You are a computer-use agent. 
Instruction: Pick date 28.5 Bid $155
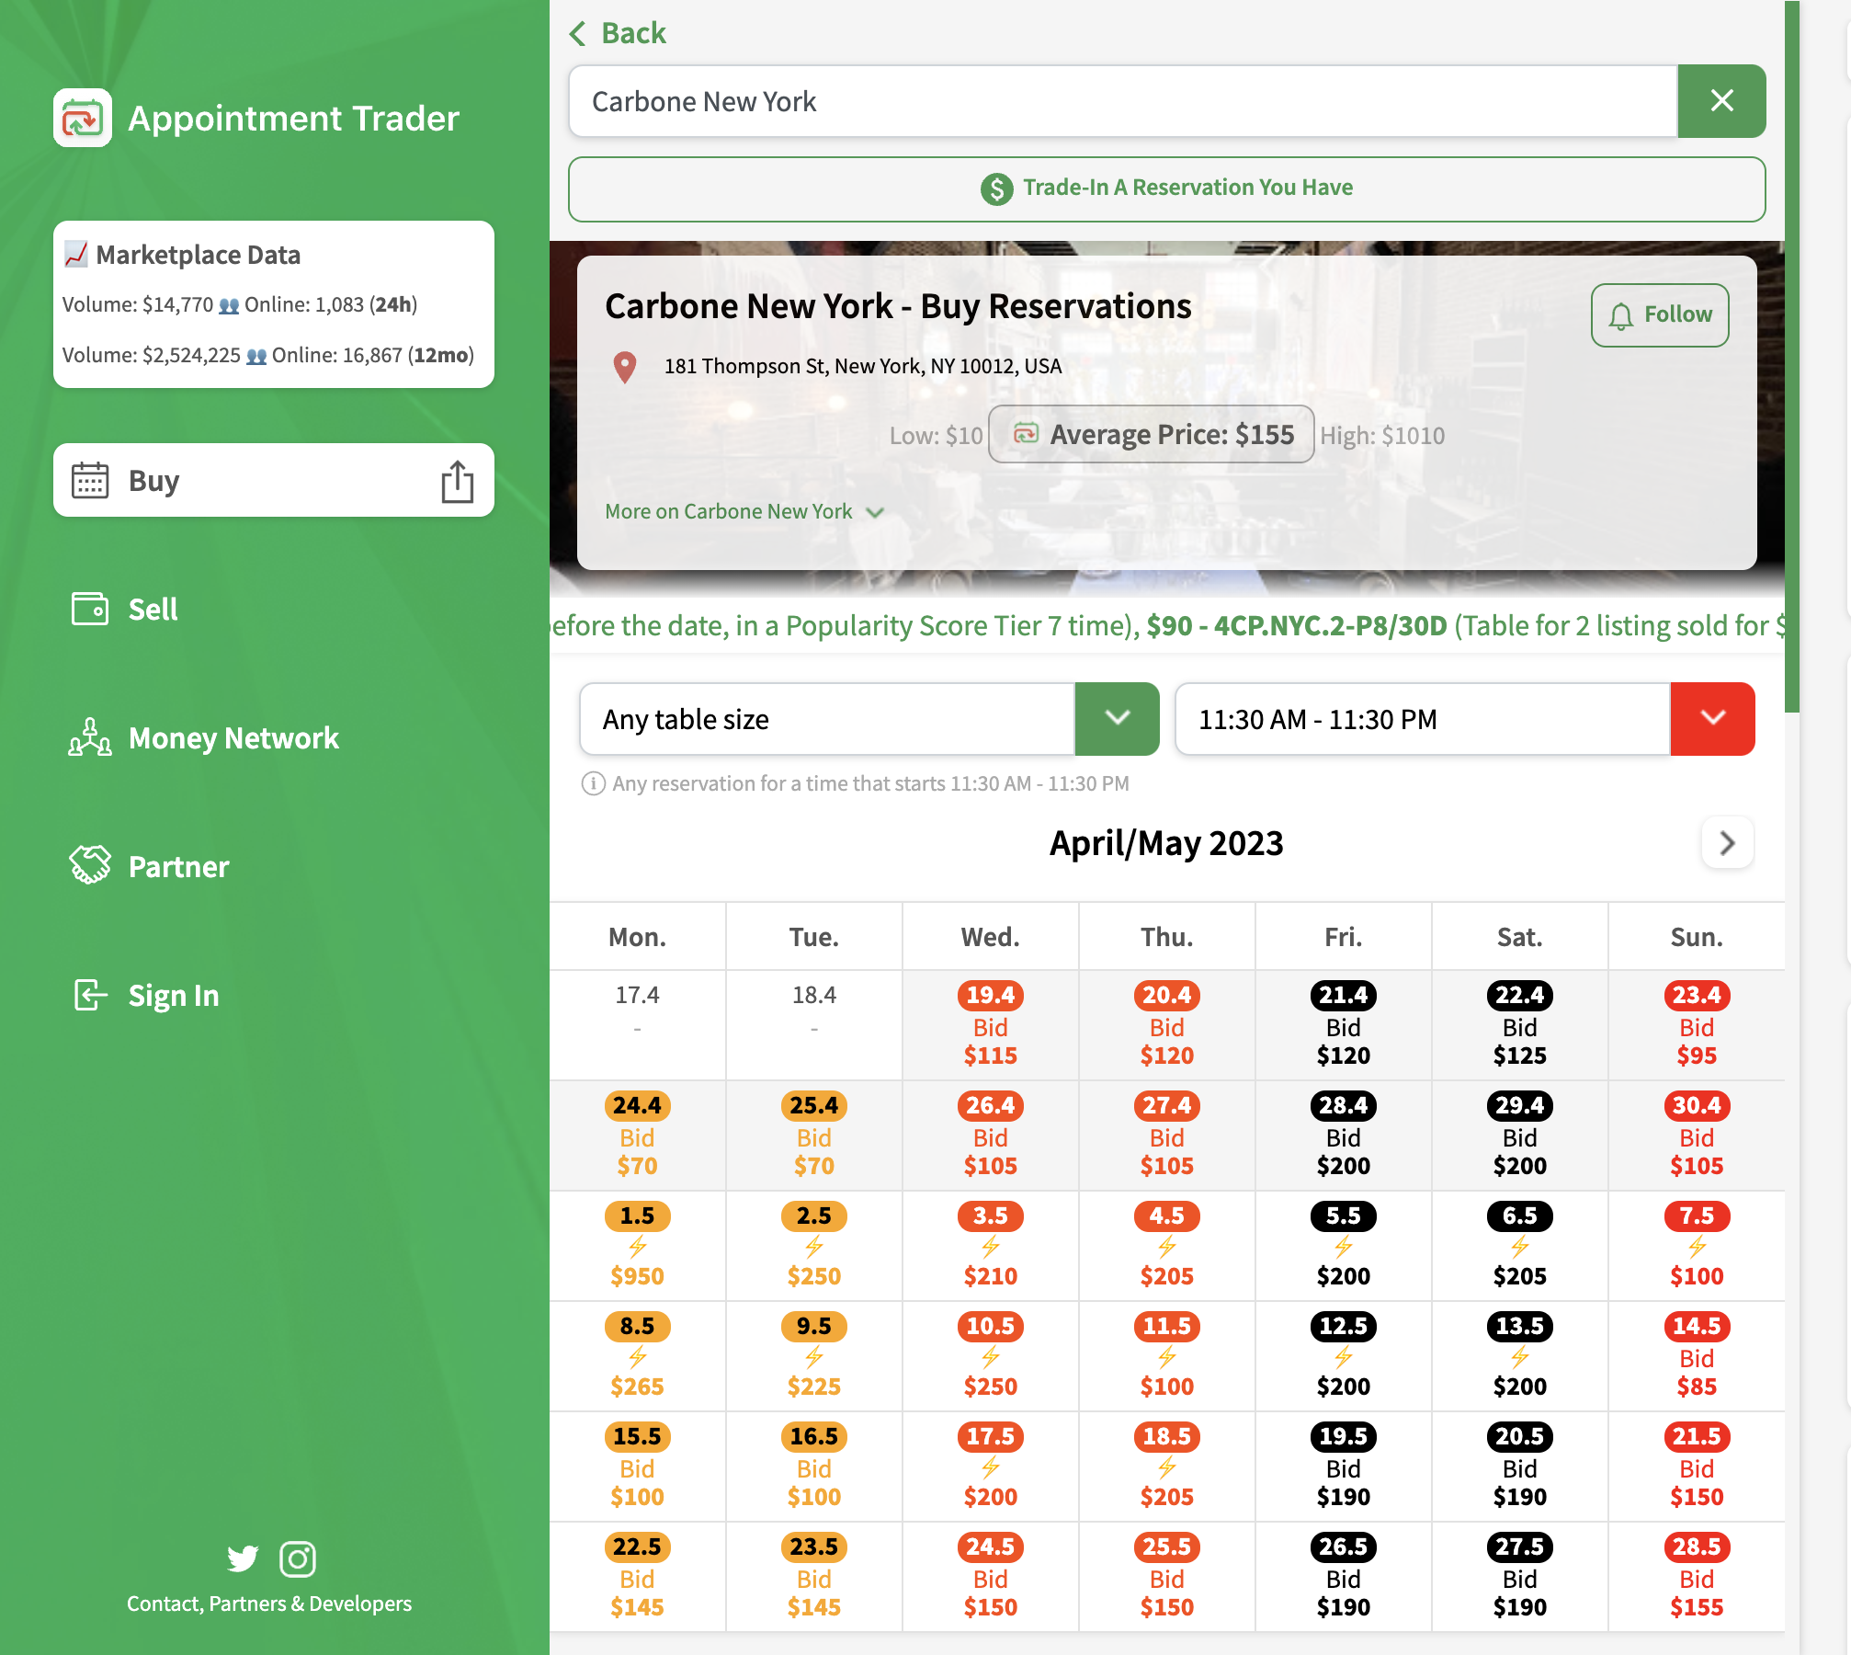click(x=1697, y=1577)
